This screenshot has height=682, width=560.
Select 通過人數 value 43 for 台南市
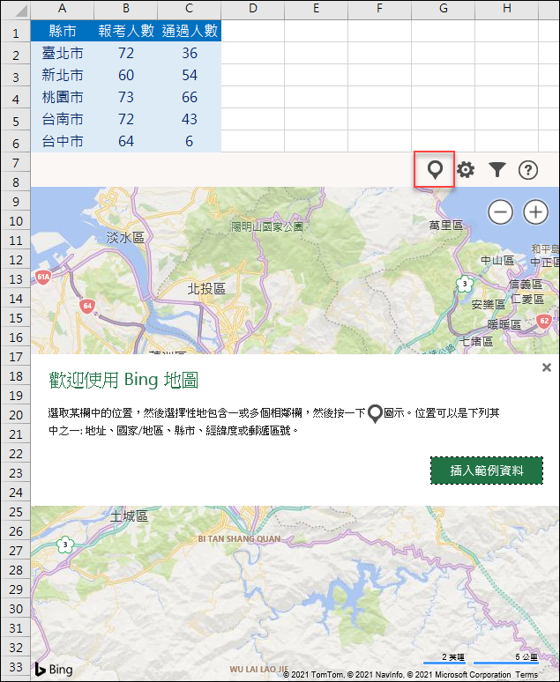click(189, 119)
